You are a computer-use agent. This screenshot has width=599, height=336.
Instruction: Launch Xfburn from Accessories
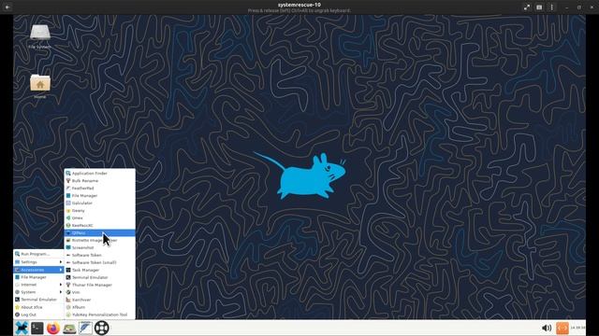tap(100, 307)
